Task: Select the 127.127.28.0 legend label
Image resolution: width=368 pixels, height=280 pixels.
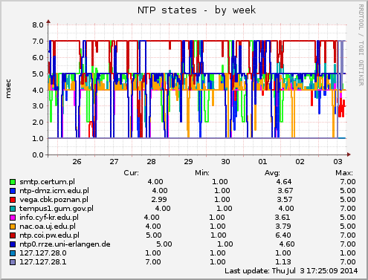Action: [x=43, y=253]
